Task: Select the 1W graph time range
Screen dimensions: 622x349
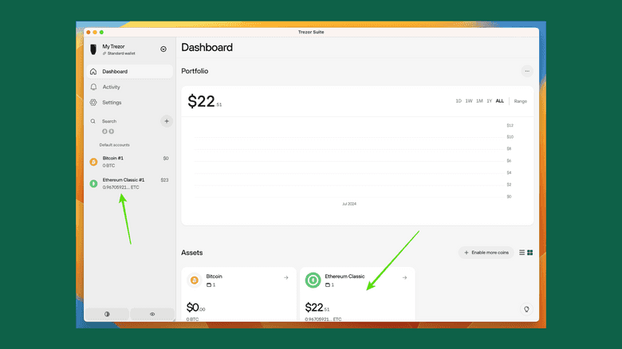Action: (x=469, y=101)
